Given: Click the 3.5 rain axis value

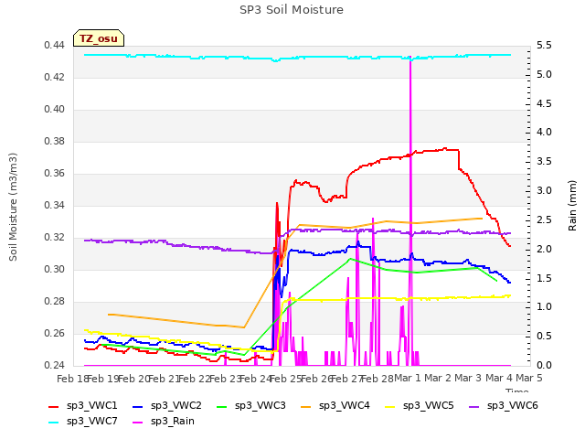Looking at the screenshot, I should click(x=544, y=162).
